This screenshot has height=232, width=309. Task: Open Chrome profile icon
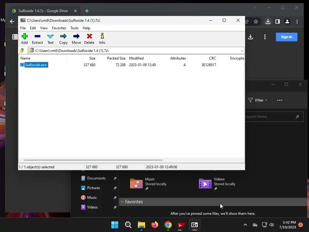(x=287, y=21)
